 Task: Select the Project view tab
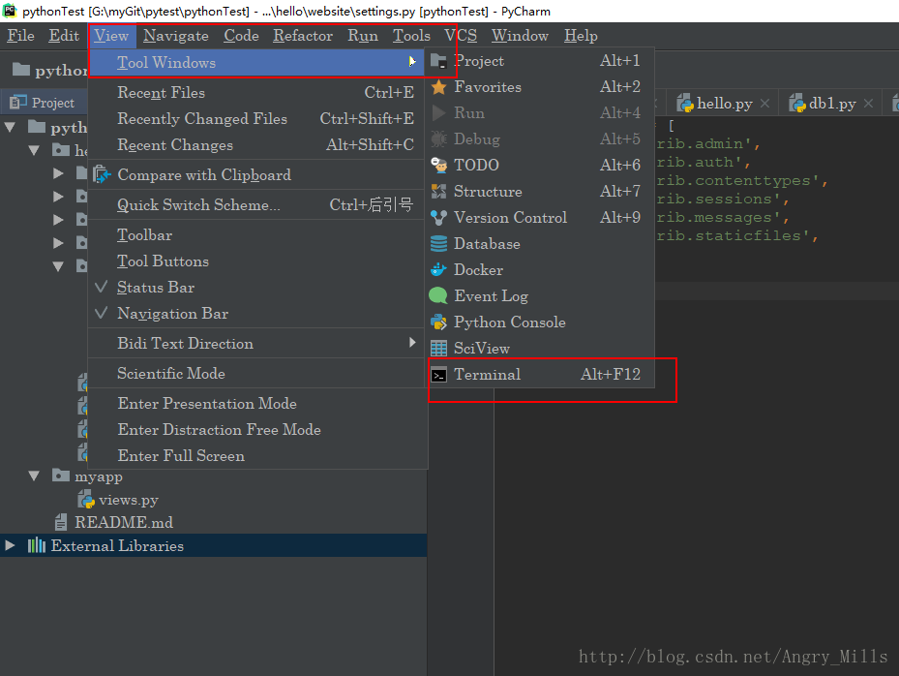point(43,103)
